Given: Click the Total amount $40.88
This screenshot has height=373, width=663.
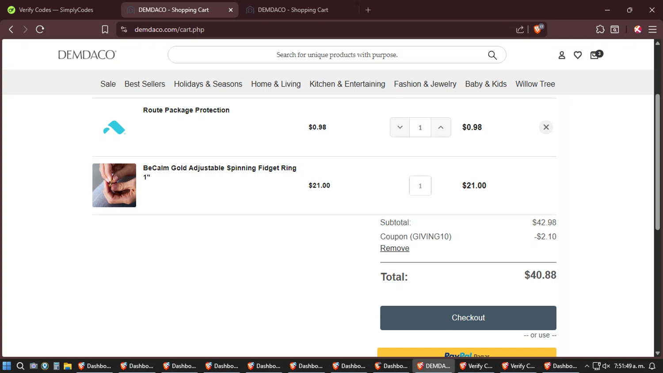Looking at the screenshot, I should tap(540, 275).
